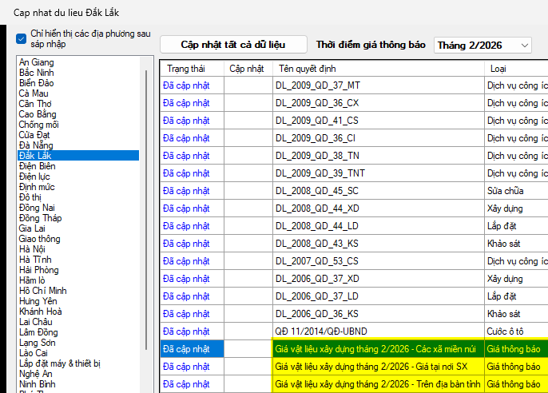
Task: Toggle the post-merger localities only checkbox
Action: 22,38
